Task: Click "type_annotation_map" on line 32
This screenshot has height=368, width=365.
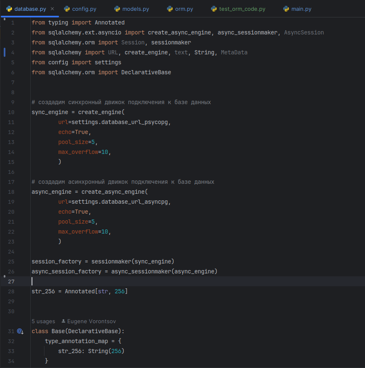Action: (x=76, y=341)
